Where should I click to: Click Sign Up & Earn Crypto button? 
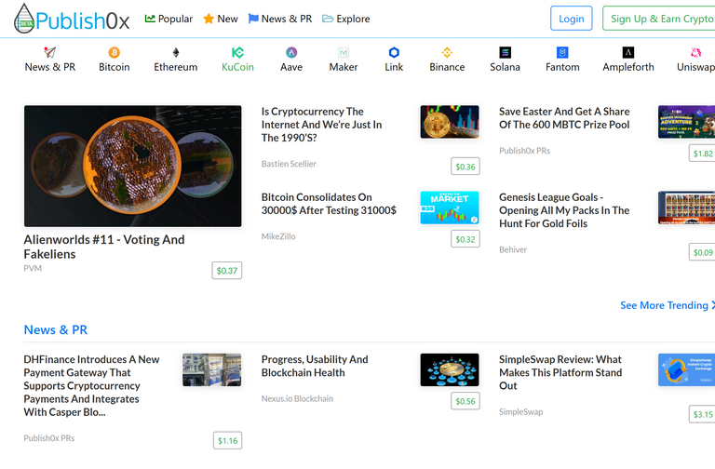pyautogui.click(x=659, y=19)
